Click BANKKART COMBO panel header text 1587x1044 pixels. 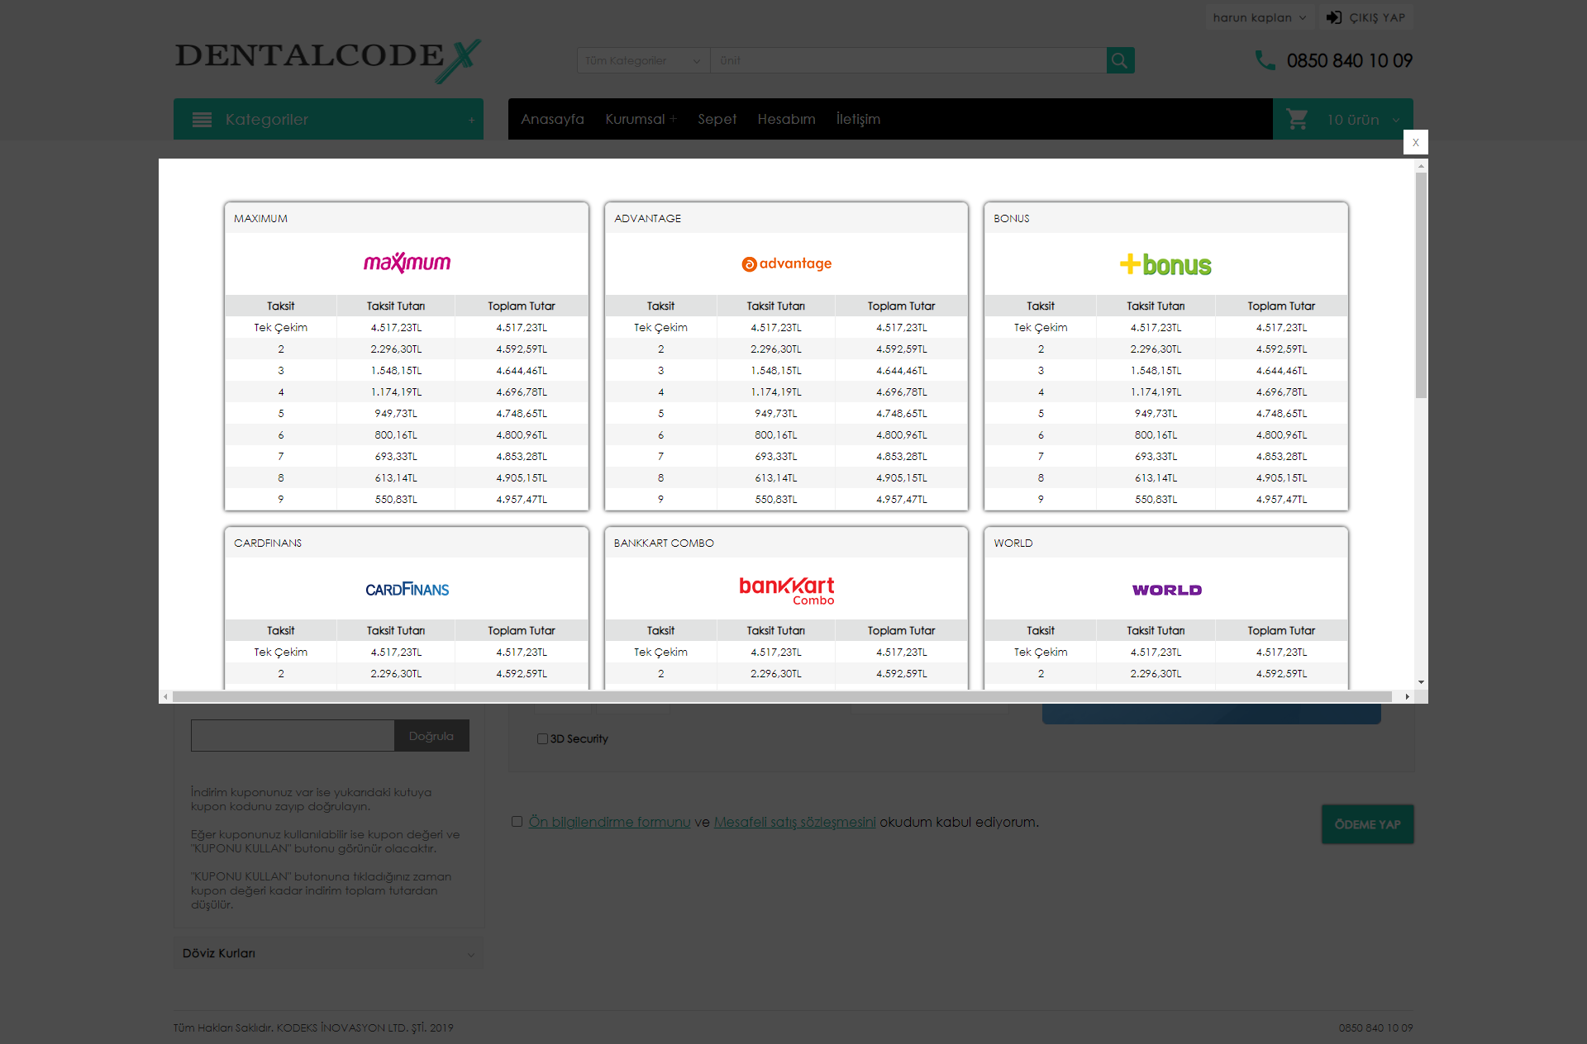[664, 543]
